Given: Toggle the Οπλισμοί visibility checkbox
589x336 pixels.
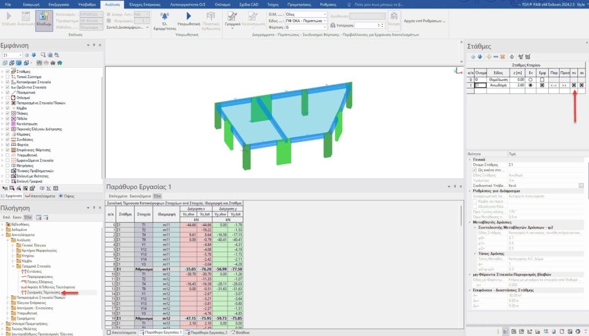Looking at the screenshot, I should [x=8, y=98].
